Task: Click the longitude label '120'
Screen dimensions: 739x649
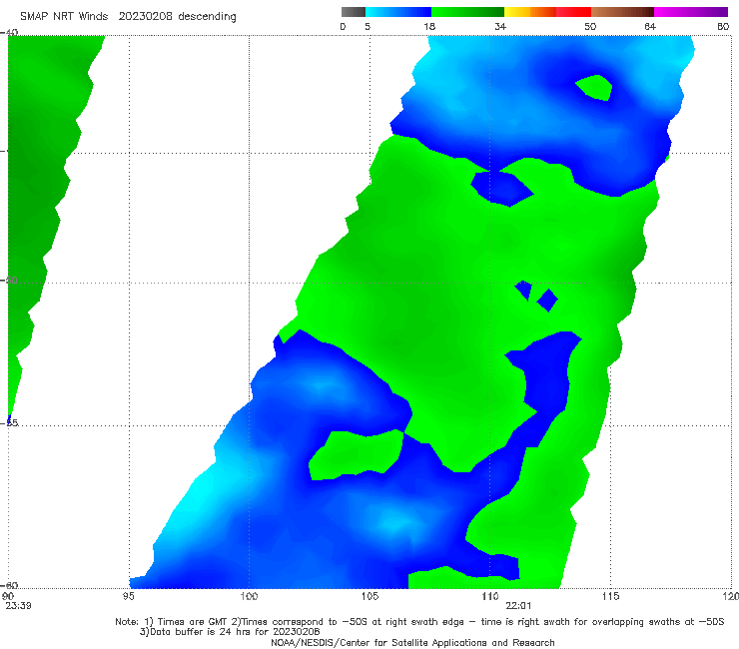Action: click(731, 597)
